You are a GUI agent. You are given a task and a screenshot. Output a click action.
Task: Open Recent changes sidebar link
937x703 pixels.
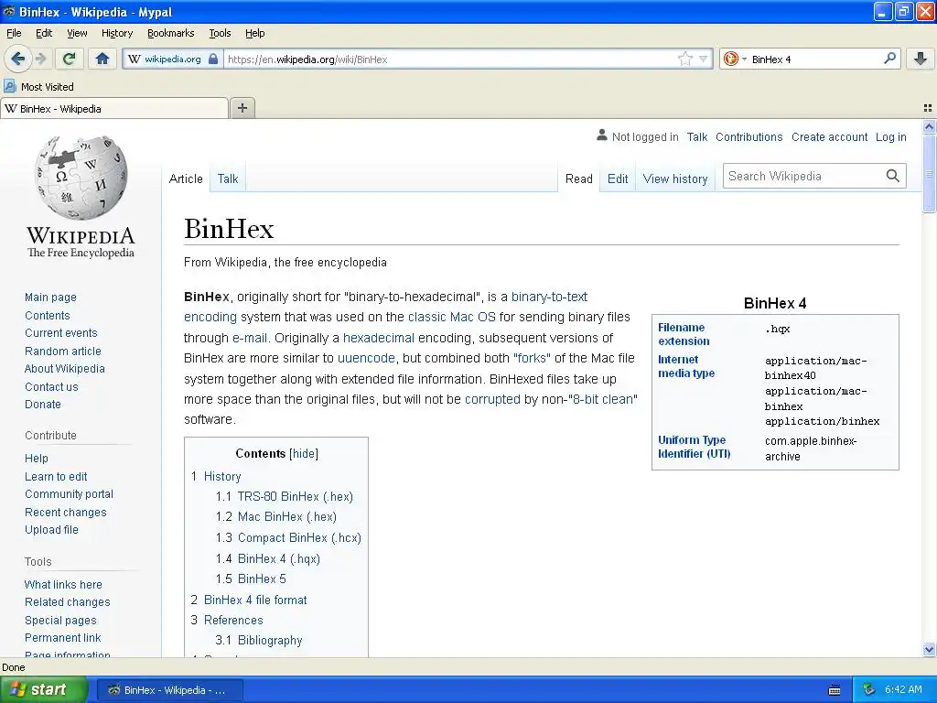point(65,513)
